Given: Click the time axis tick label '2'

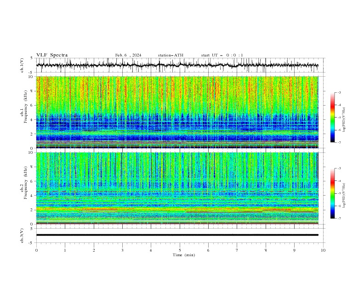Looking at the screenshot, I should (x=94, y=250).
